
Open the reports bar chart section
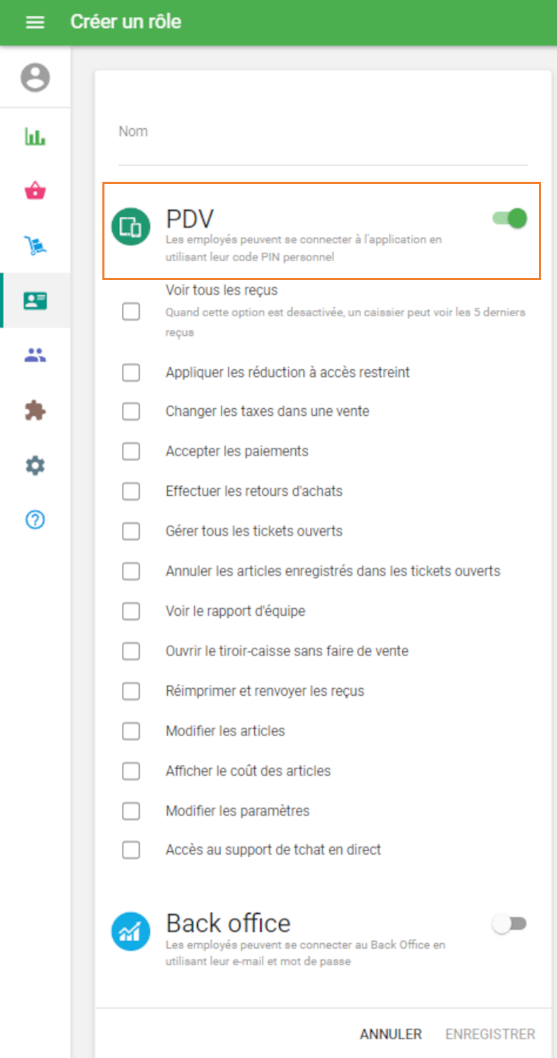click(x=35, y=137)
